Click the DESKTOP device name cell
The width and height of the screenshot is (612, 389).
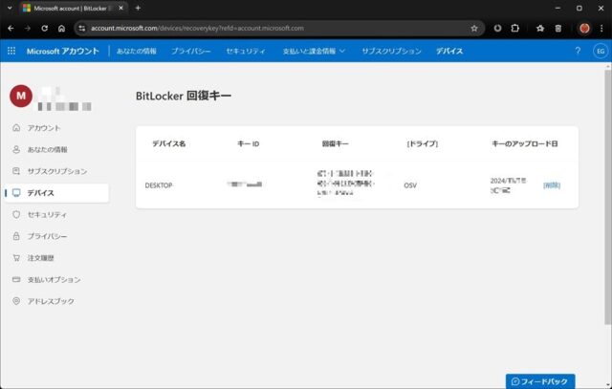(x=159, y=185)
